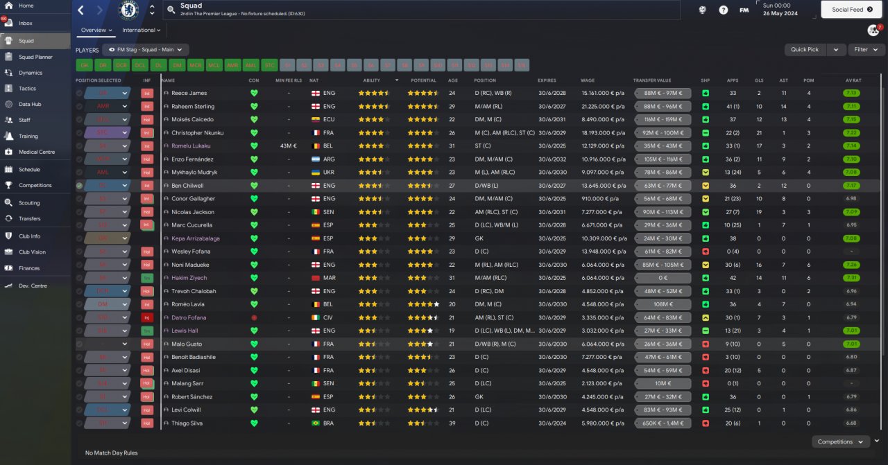Navigate forward with right arrow
The width and height of the screenshot is (888, 465).
tap(101, 10)
